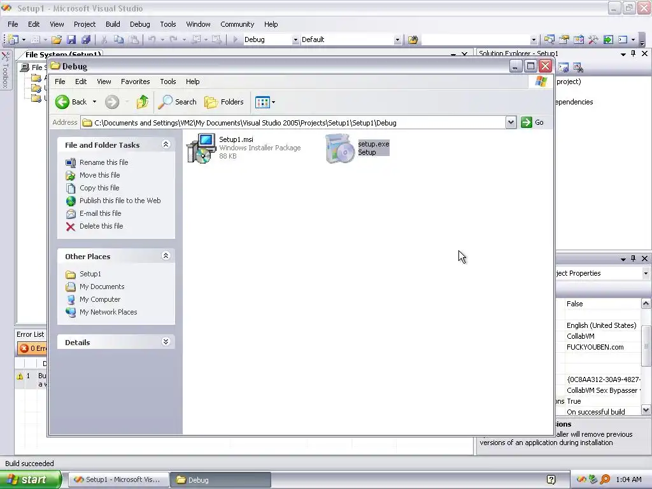Image resolution: width=652 pixels, height=489 pixels.
Task: Collapse File and Folder Tasks panel
Action: tap(166, 145)
